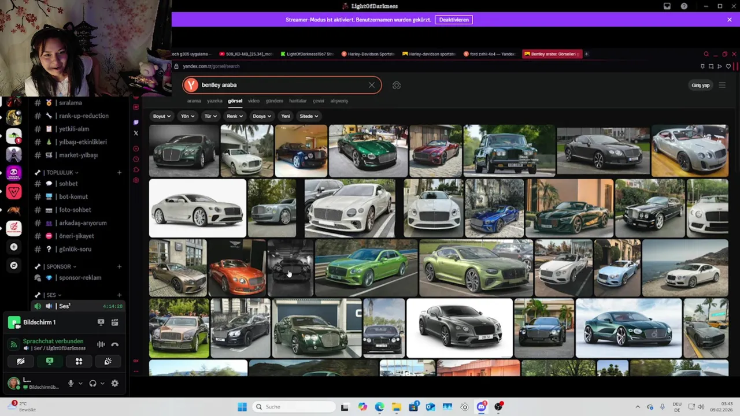Open Discord user settings gear

tap(114, 383)
